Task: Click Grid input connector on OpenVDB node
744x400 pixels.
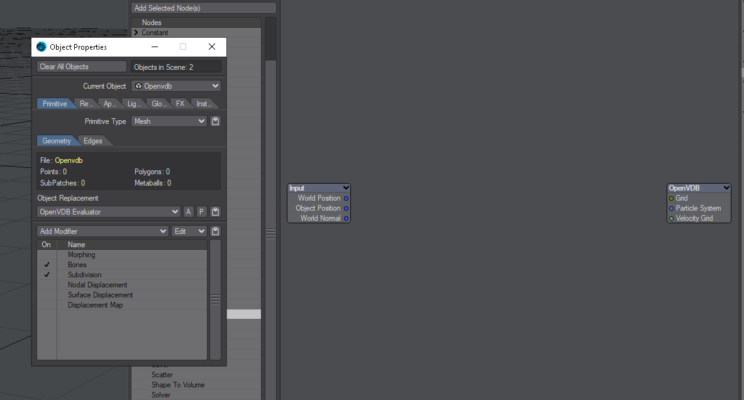Action: (671, 198)
